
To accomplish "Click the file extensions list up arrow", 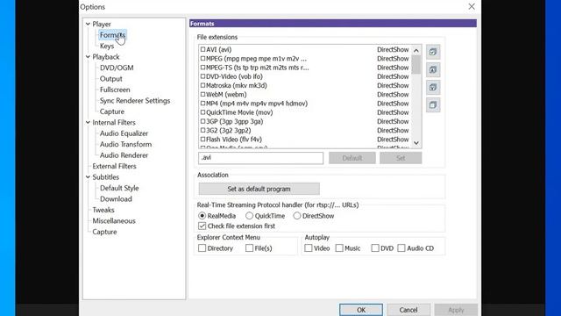I will pos(416,51).
